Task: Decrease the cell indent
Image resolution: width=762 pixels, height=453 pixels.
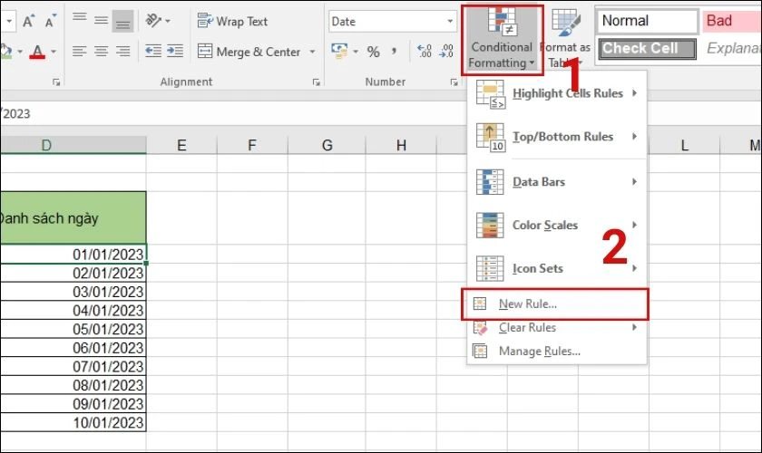Action: point(153,51)
